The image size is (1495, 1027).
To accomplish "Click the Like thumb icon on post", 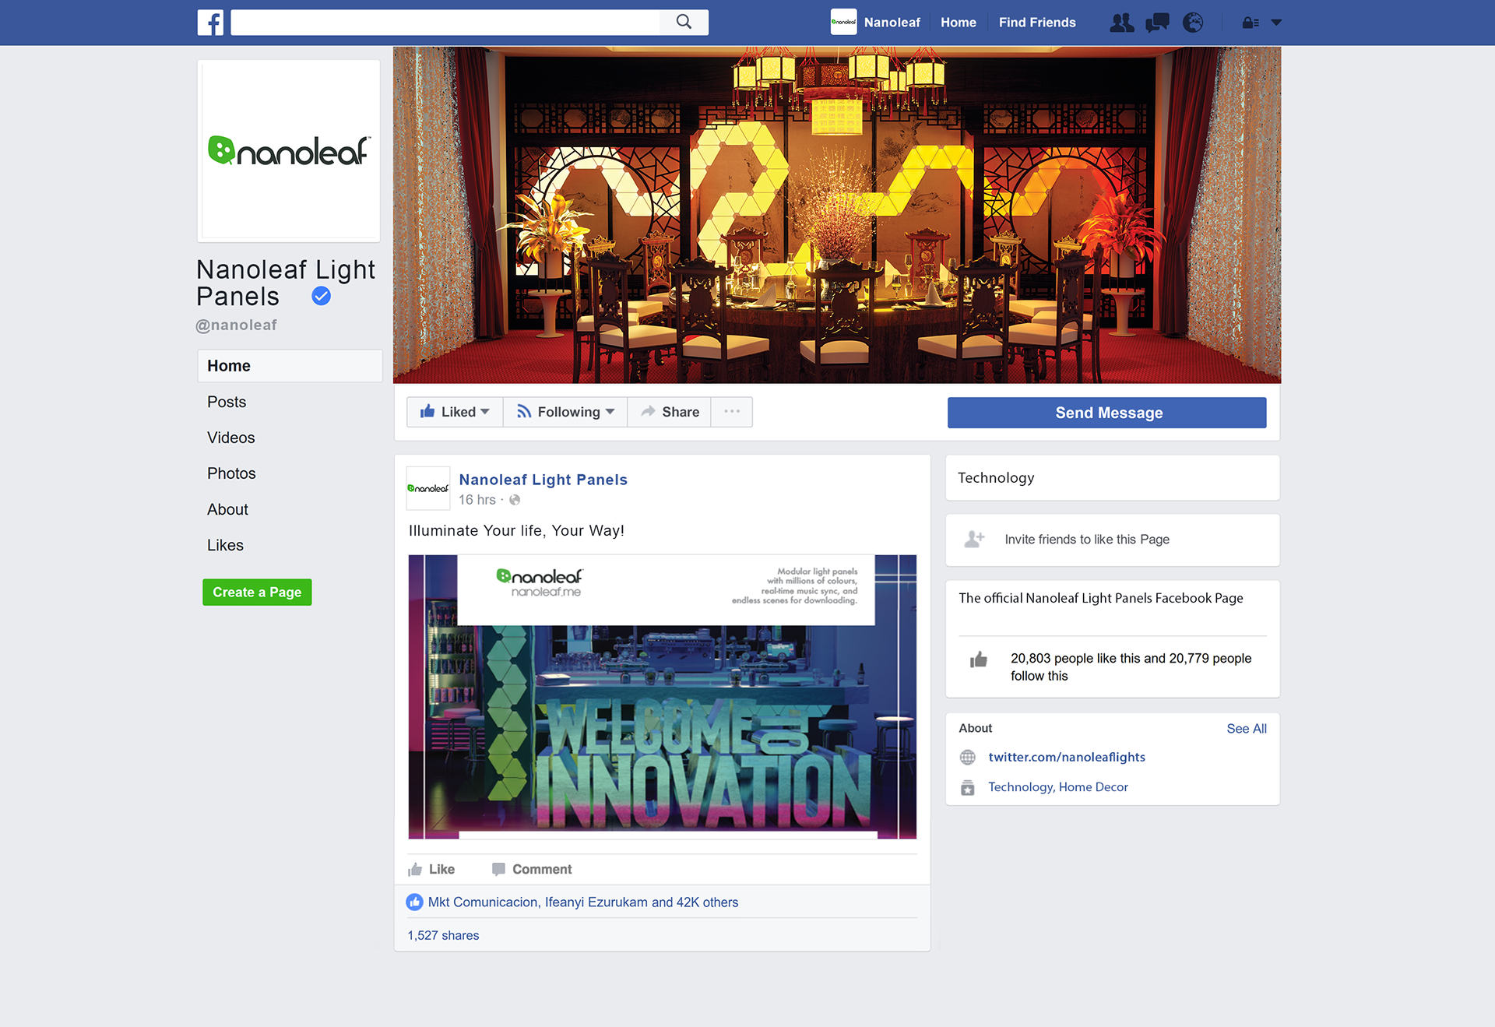I will coord(415,869).
